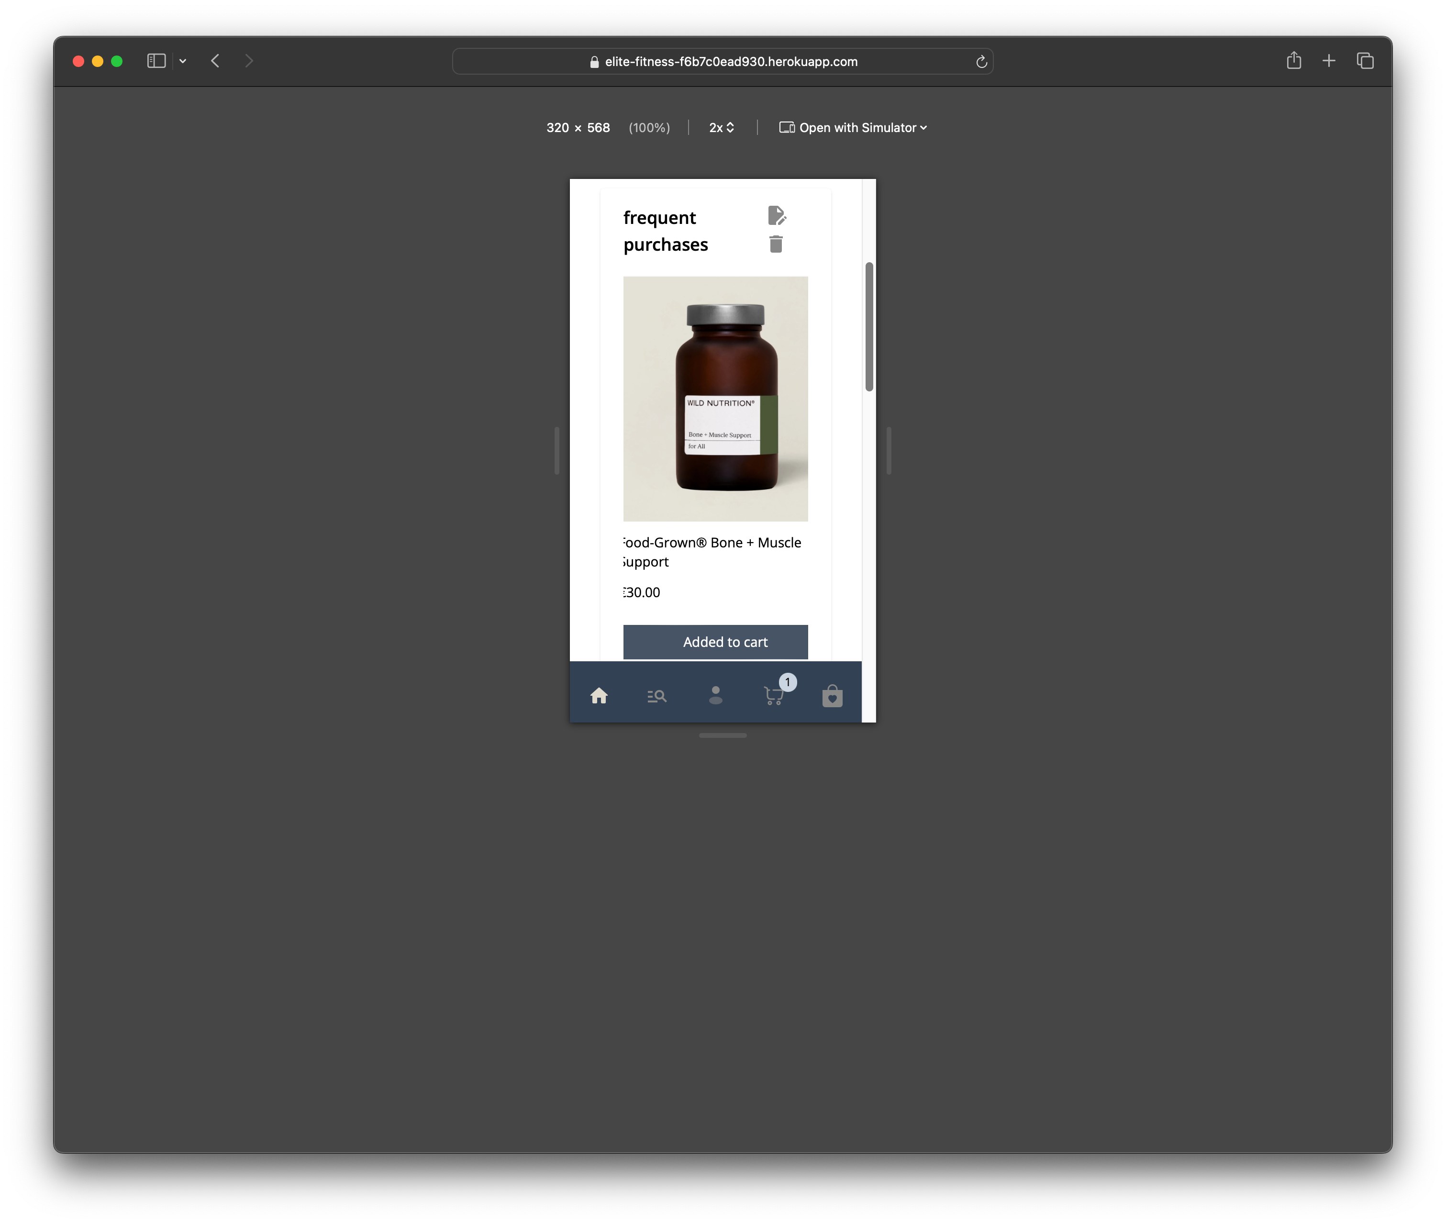Click the left-side viewport resize handle
The height and width of the screenshot is (1224, 1446).
pyautogui.click(x=556, y=450)
